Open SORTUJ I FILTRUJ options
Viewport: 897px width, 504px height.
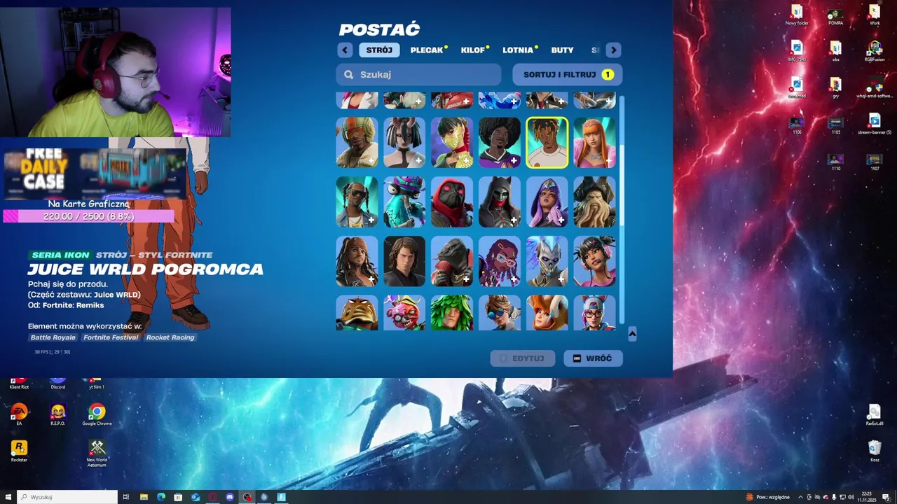(568, 74)
